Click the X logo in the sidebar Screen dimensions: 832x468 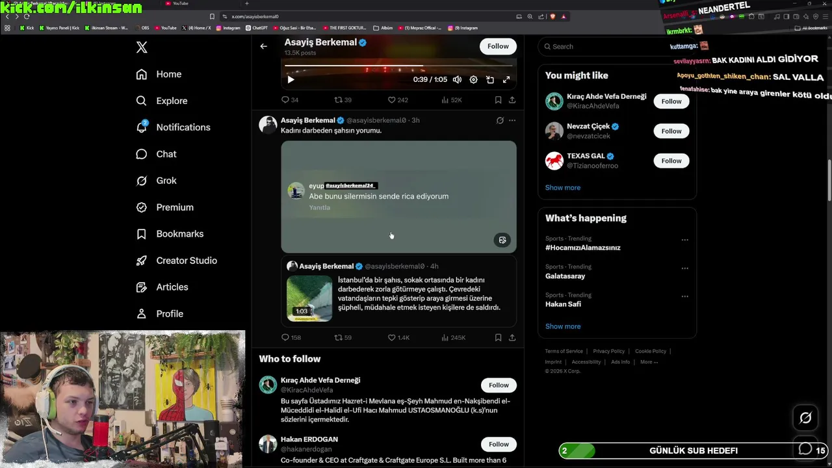(142, 47)
